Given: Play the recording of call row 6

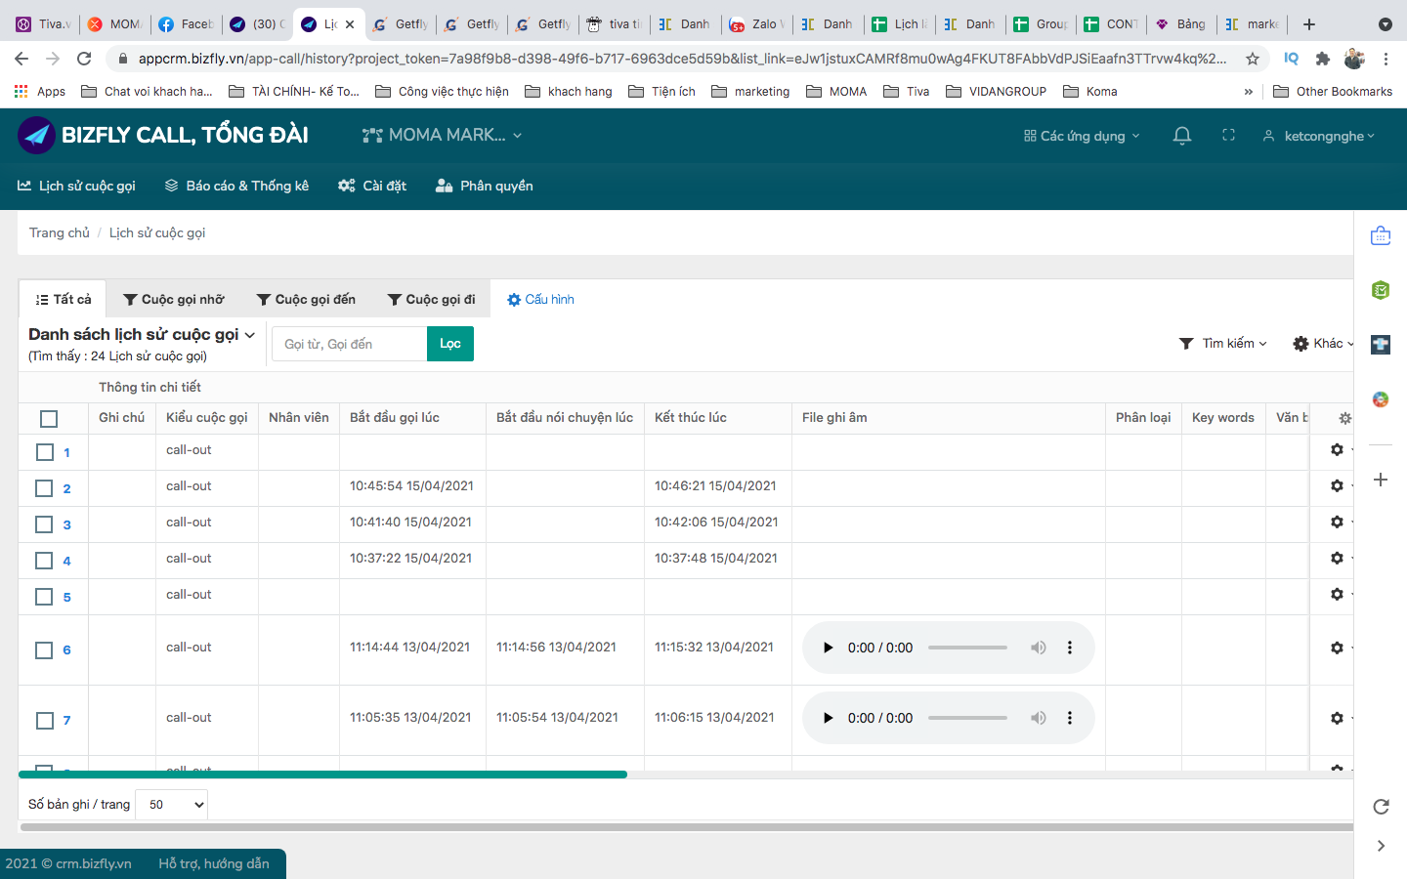Looking at the screenshot, I should pos(828,647).
